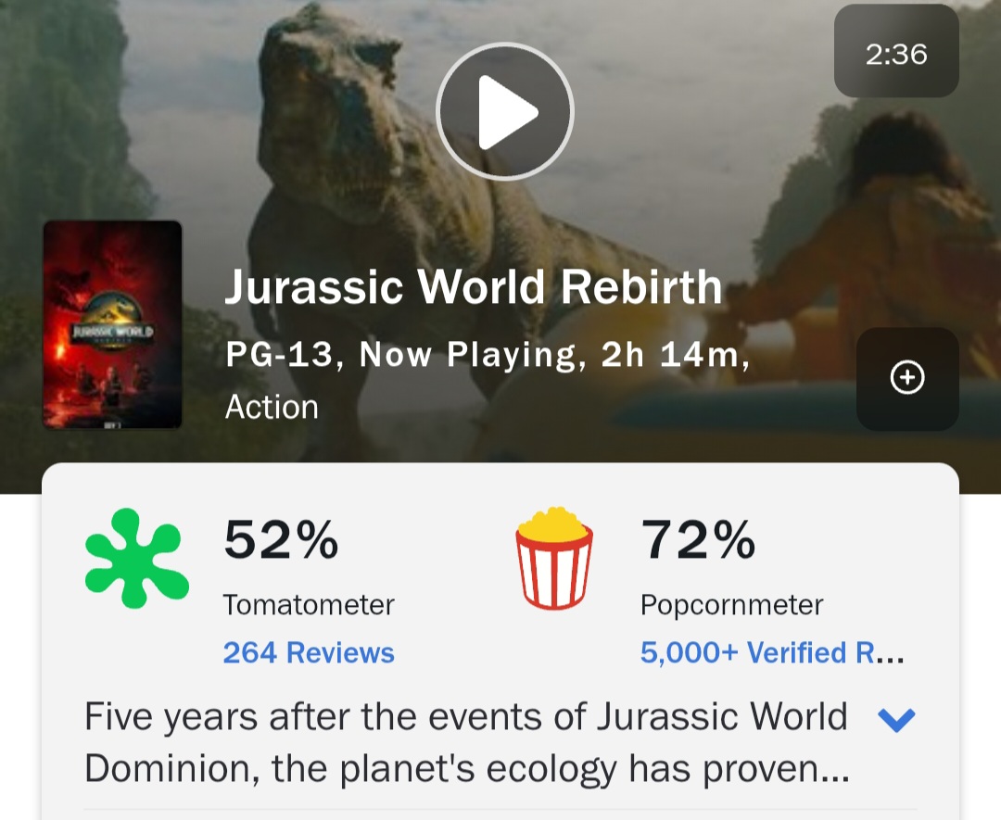Expand the synopsis with the blue chevron
Viewport: 1001px width, 820px height.
[x=895, y=720]
